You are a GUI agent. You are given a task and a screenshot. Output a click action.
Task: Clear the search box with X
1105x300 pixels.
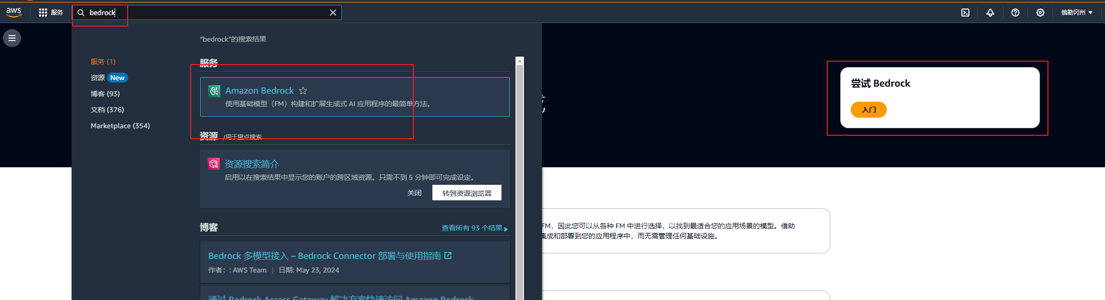tap(333, 13)
